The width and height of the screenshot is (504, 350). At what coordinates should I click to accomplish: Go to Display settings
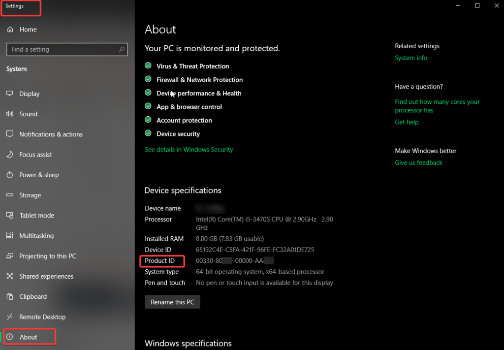(x=29, y=94)
